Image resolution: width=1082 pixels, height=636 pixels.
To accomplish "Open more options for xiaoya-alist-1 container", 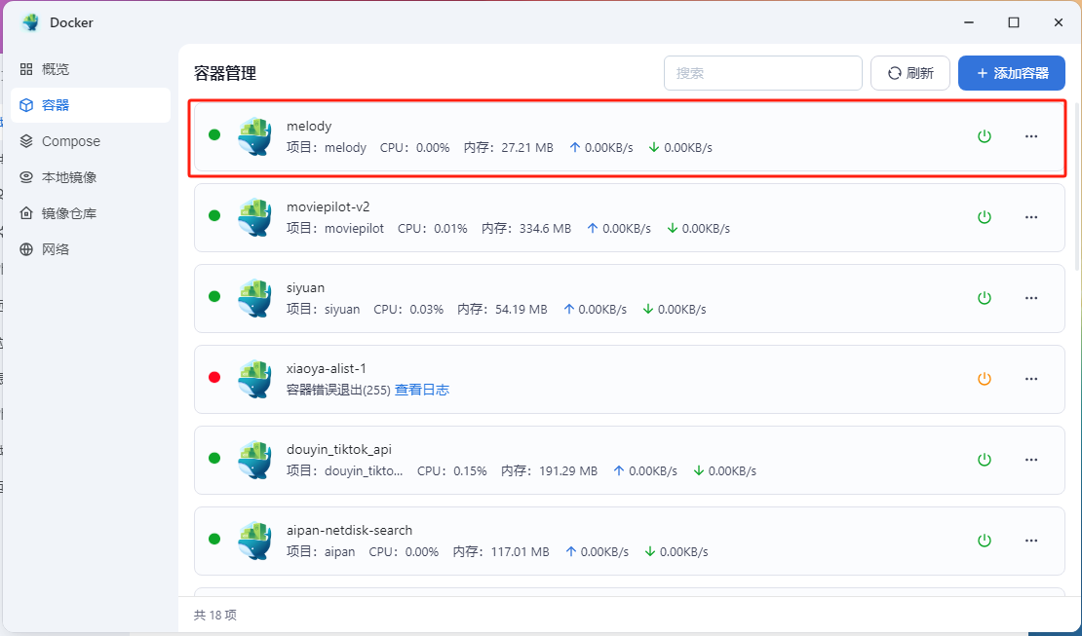I will [1031, 379].
